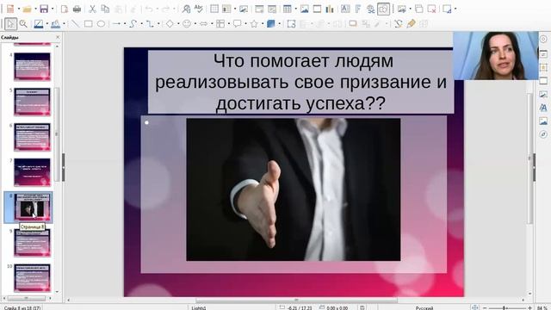Expand the Basic Shapes dropdown
Screen dimensions: 551x310
point(178,24)
